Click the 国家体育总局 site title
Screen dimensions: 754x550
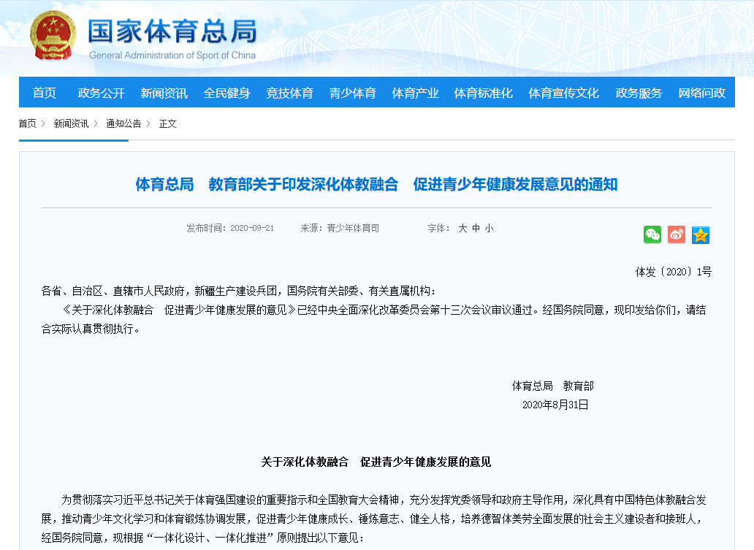172,31
